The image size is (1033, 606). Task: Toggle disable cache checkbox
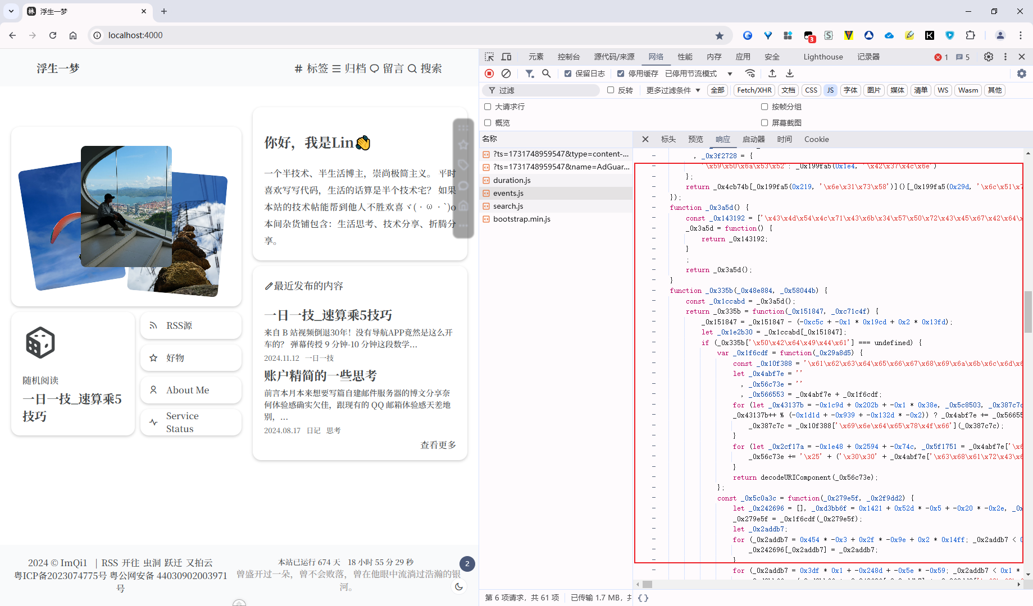621,74
